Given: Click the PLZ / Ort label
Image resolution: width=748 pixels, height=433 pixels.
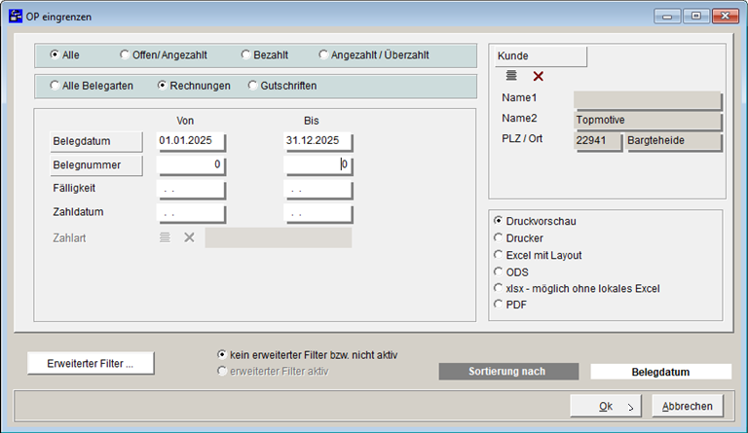Looking at the screenshot, I should pos(522,138).
